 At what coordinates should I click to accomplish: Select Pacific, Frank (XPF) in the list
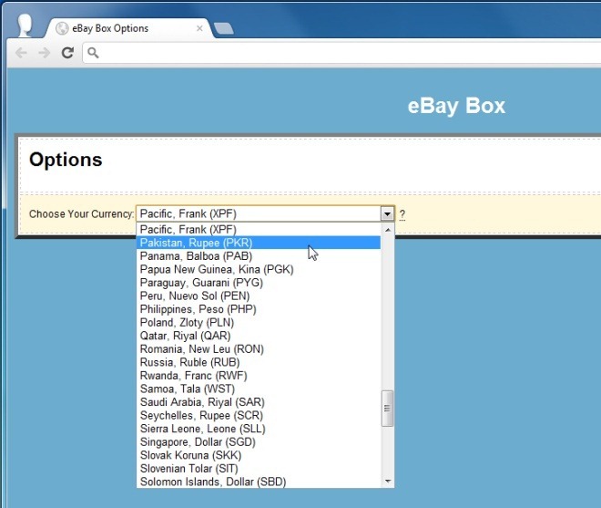coord(259,229)
